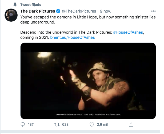This screenshot has width=164, height=134.
Task: Click the 2,9 mil likes count
Action: [x=102, y=125]
